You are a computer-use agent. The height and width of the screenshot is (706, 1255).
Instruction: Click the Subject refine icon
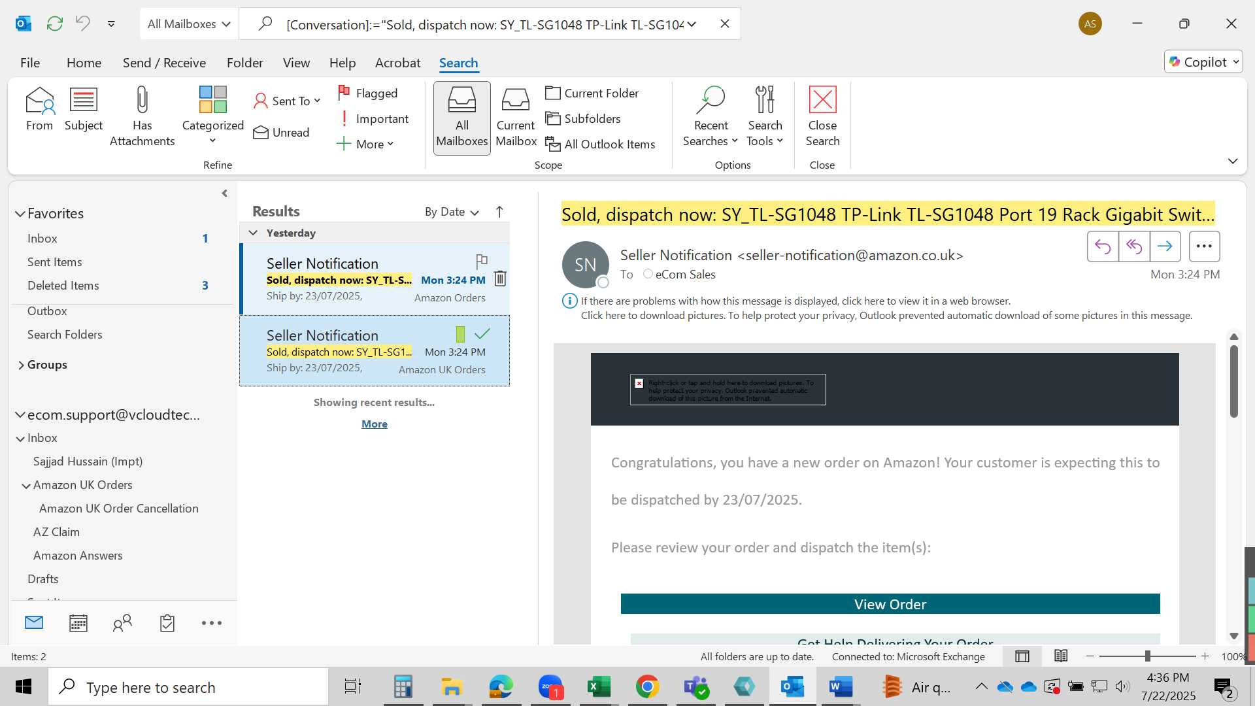pos(84,109)
